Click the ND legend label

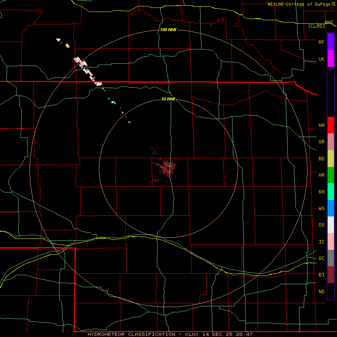322,292
